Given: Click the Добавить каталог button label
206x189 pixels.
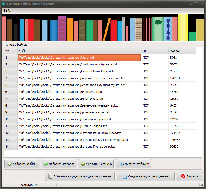Looking at the screenshot, I should point(61,164).
